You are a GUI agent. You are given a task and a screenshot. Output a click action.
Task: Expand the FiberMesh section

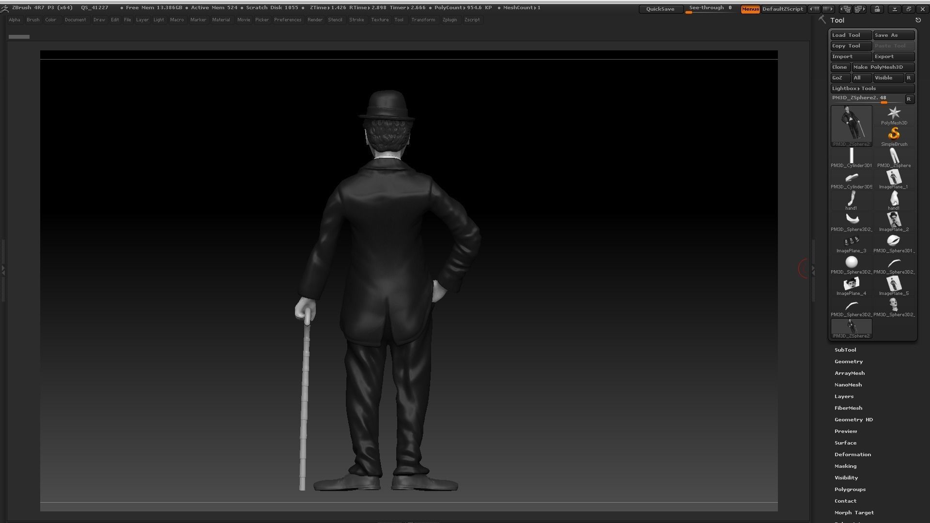[x=848, y=408]
